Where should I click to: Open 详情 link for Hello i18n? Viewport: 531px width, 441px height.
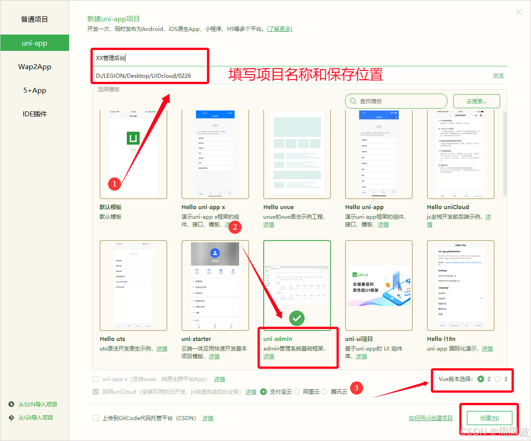(487, 349)
